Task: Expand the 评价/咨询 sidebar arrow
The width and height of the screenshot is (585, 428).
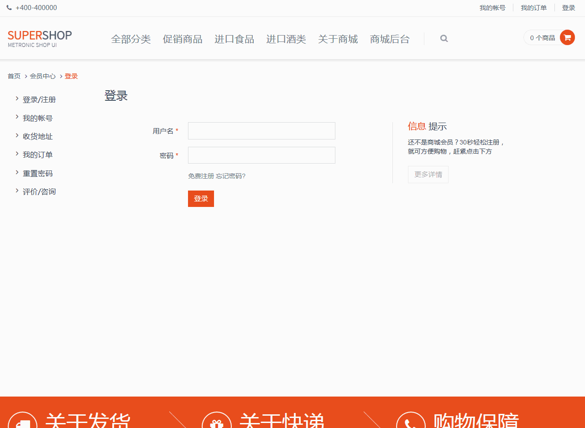Action: click(x=17, y=191)
